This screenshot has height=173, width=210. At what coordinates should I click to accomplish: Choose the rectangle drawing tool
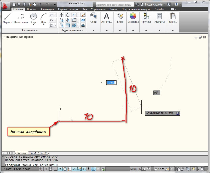click(x=51, y=15)
